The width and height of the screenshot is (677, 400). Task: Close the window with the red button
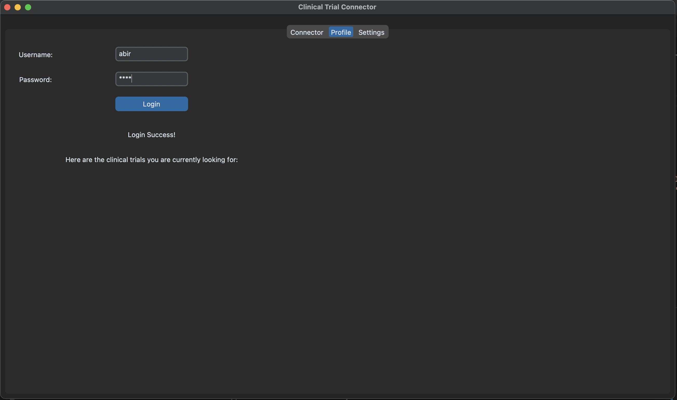(7, 7)
